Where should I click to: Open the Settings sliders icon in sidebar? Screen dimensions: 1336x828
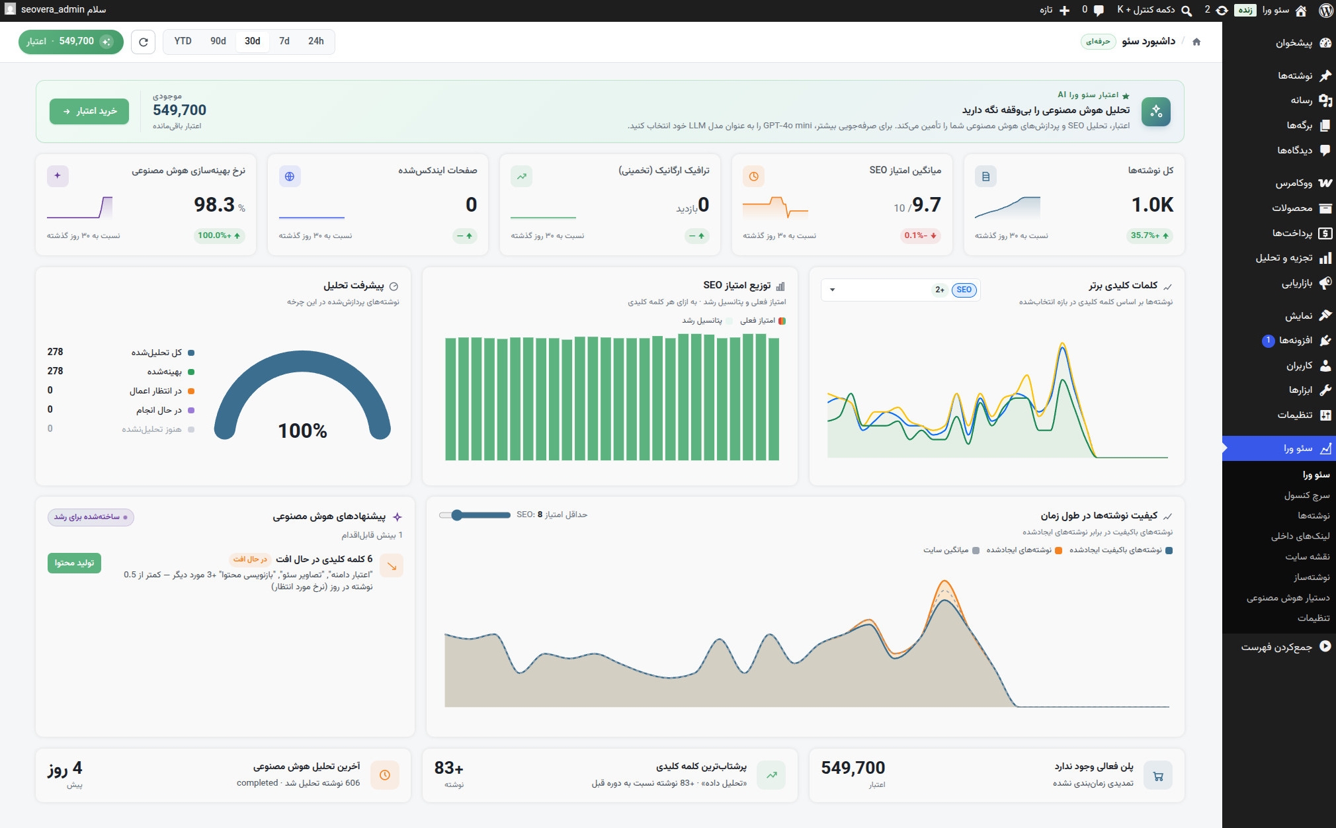tap(1325, 415)
